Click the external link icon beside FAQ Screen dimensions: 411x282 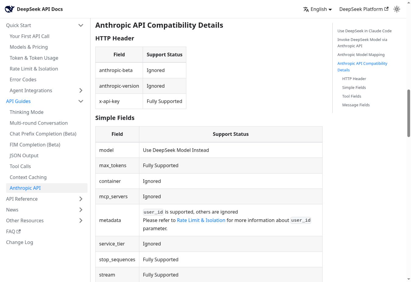[x=19, y=231]
